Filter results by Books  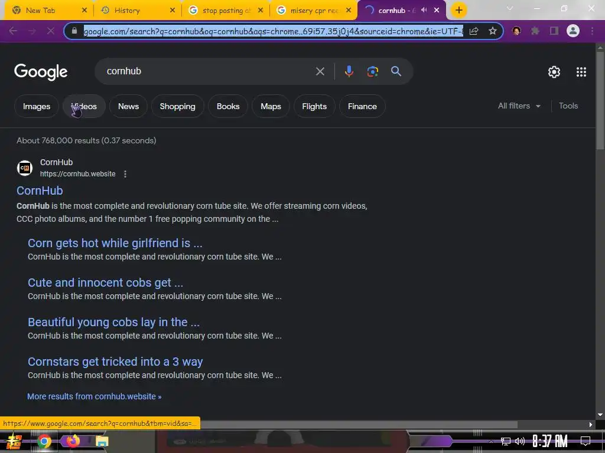228,106
